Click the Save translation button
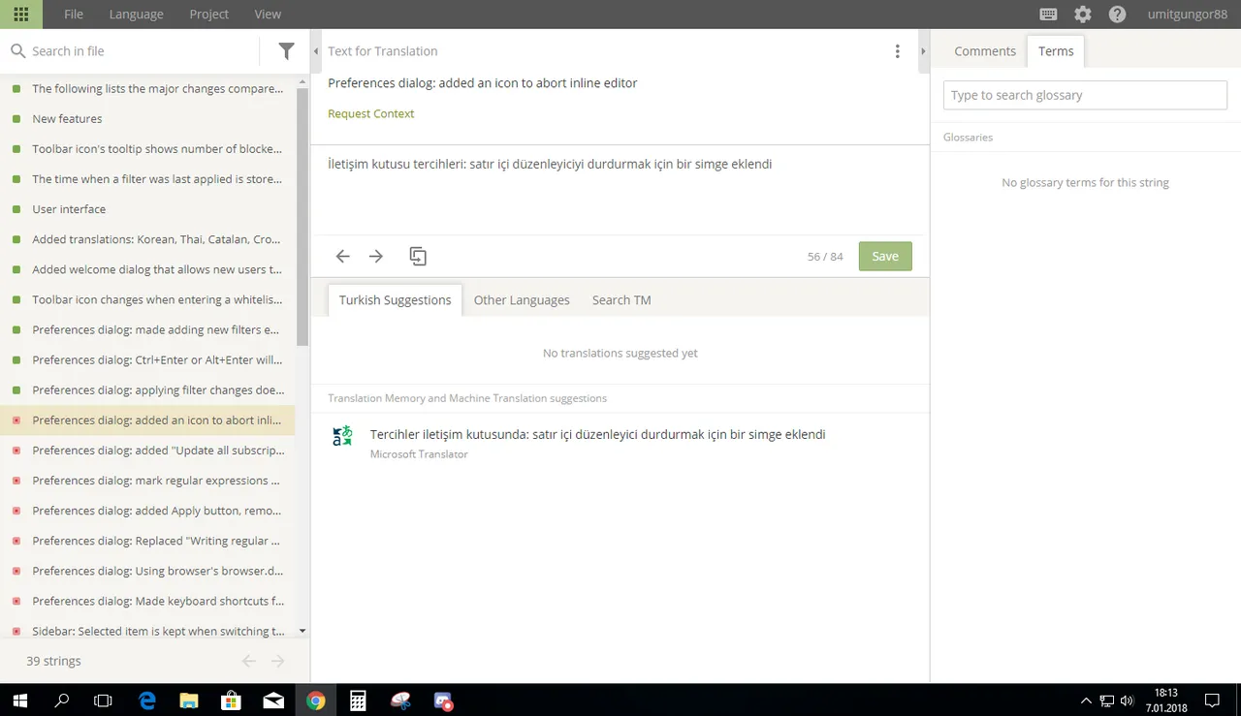 [x=885, y=257]
